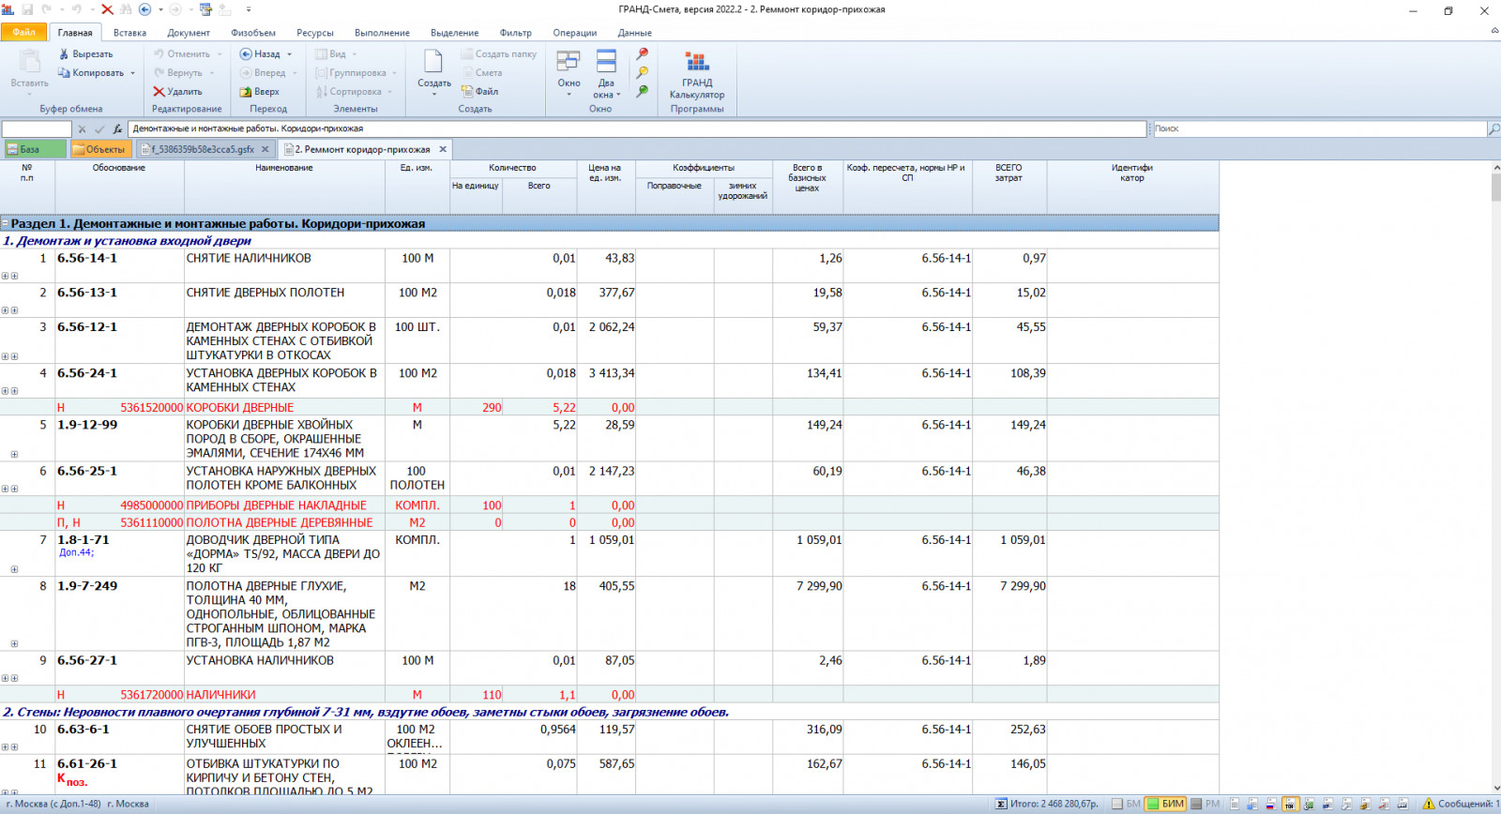
Task: Switch to the Ресурсы ribbon tab
Action: 315,33
